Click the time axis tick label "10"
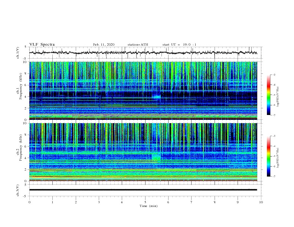The width and height of the screenshot is (294, 227). tap(261, 202)
